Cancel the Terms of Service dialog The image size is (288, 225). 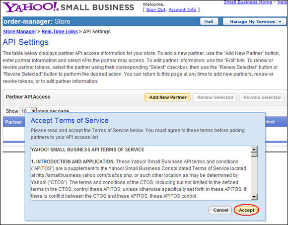[x=220, y=210]
